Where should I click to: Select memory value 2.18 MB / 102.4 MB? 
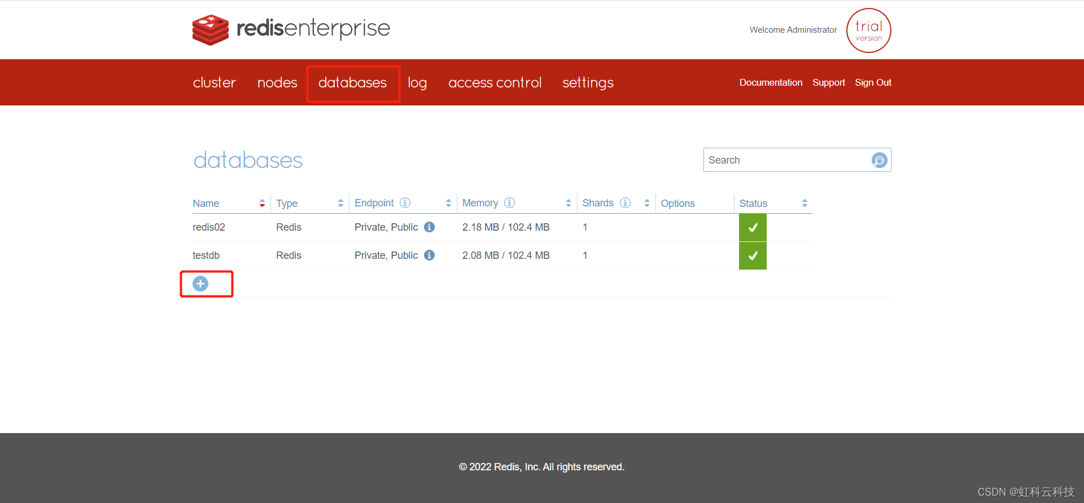(506, 227)
